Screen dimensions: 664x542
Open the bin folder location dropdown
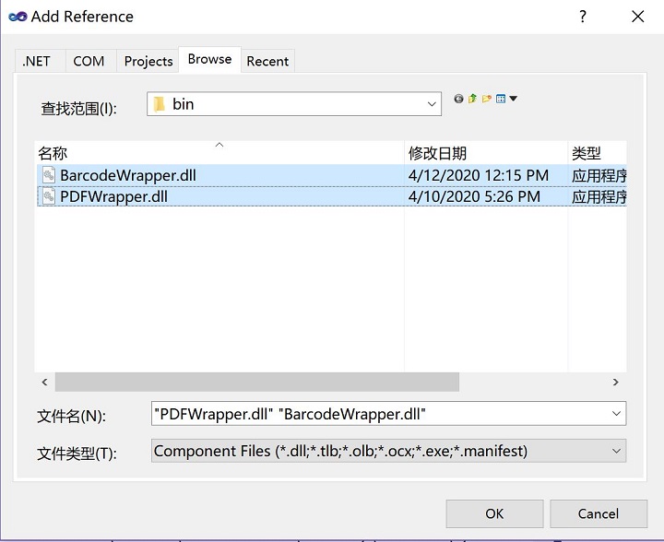432,104
